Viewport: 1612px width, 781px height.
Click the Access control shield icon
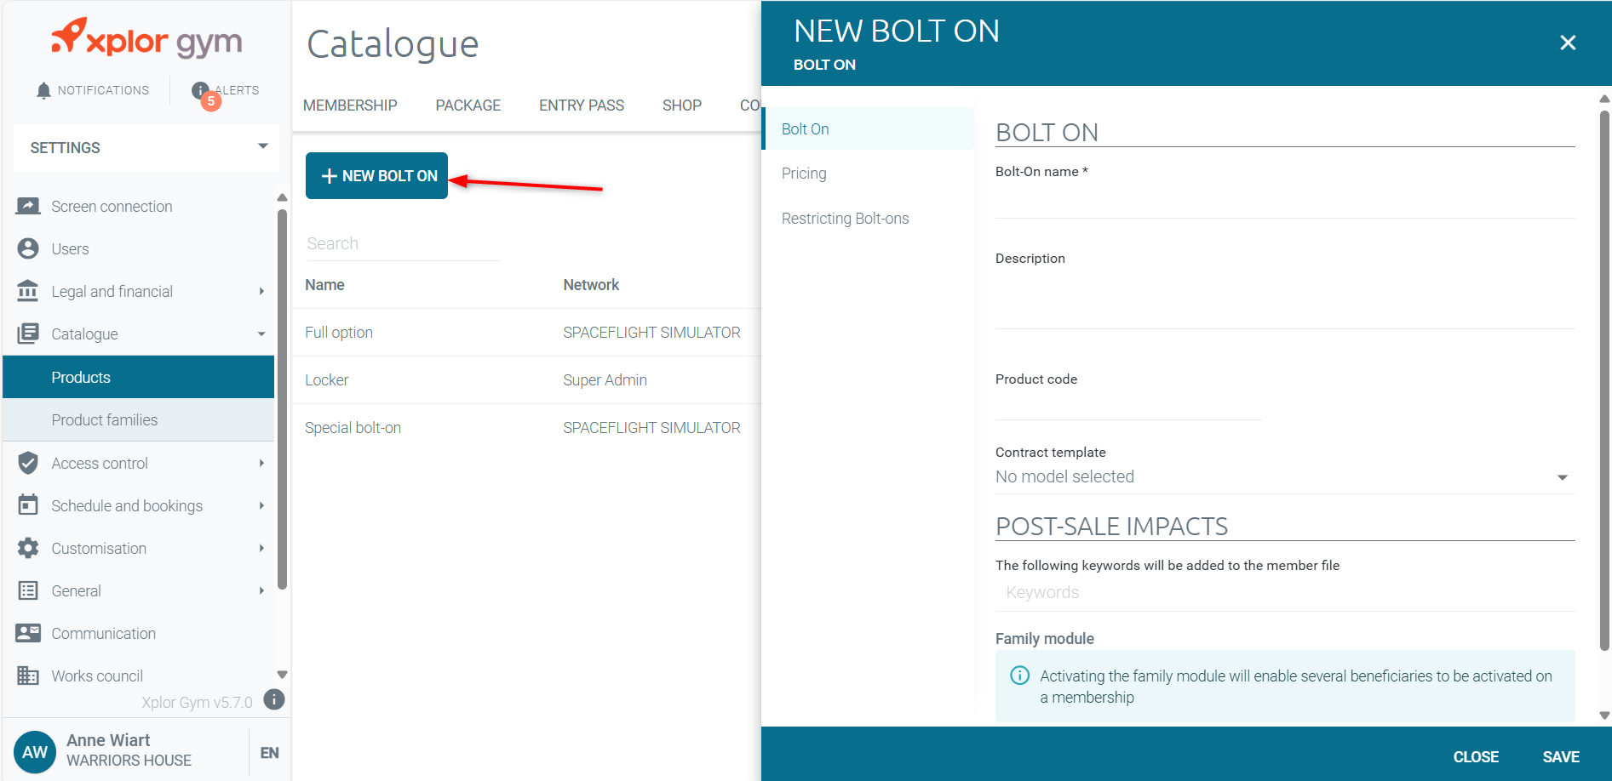(28, 463)
